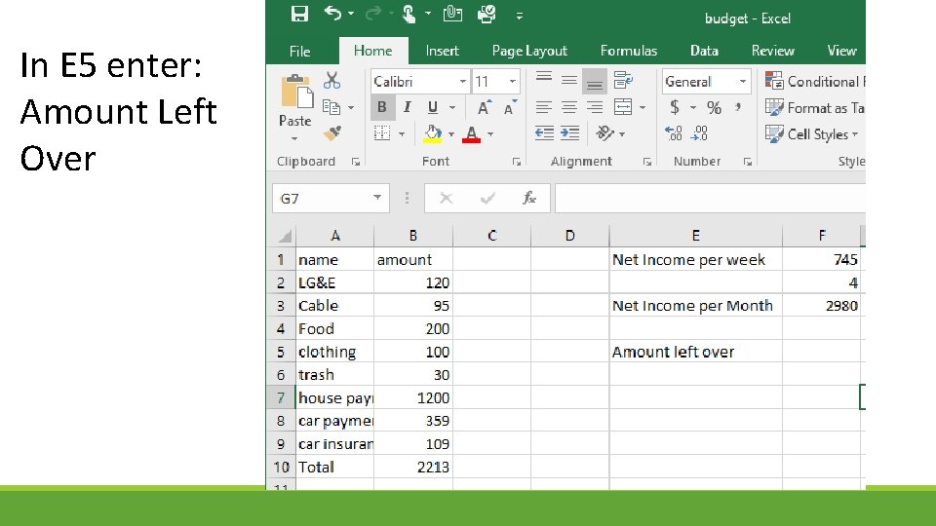The image size is (936, 526).
Task: Select Bottom Align icon
Action: pyautogui.click(x=594, y=82)
